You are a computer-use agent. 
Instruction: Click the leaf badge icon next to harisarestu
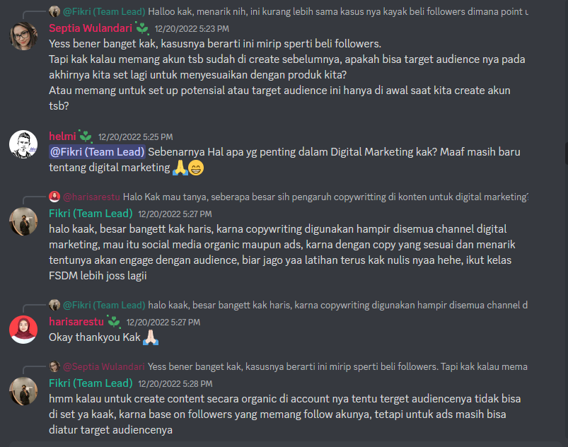[x=114, y=321]
